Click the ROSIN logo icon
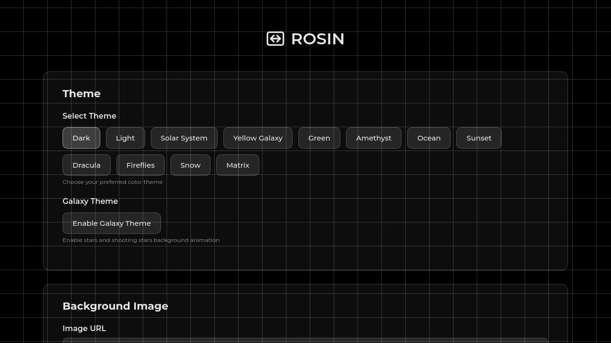The height and width of the screenshot is (343, 611). pos(275,39)
